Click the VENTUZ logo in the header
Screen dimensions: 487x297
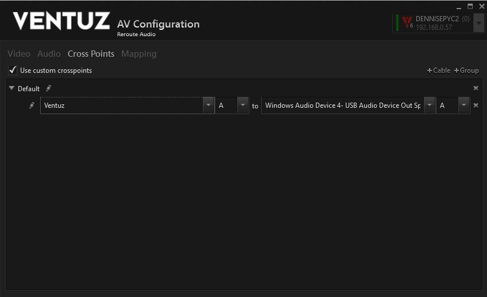(61, 21)
